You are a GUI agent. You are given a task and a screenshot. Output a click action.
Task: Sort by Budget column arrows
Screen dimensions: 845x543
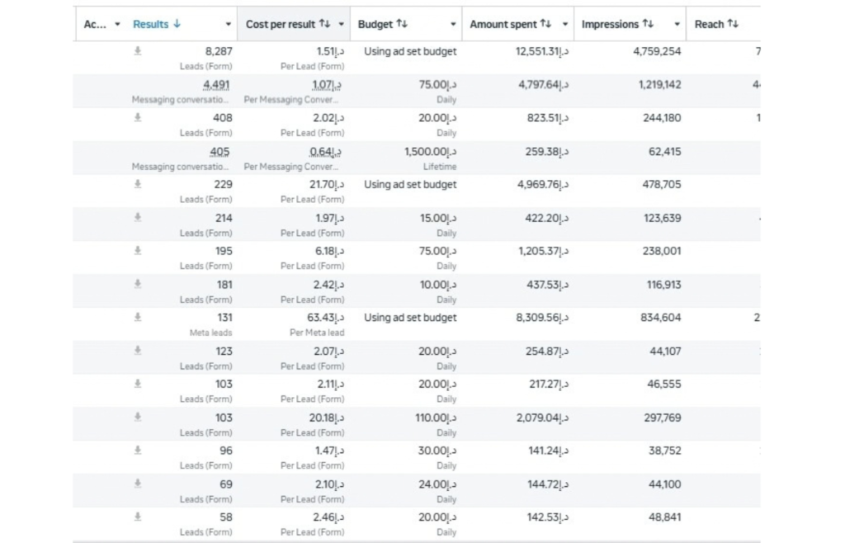(x=402, y=24)
